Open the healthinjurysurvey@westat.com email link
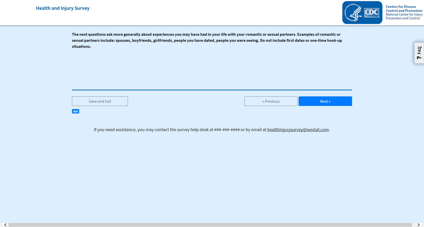Screen dimensions: 424x227 [x=298, y=130]
